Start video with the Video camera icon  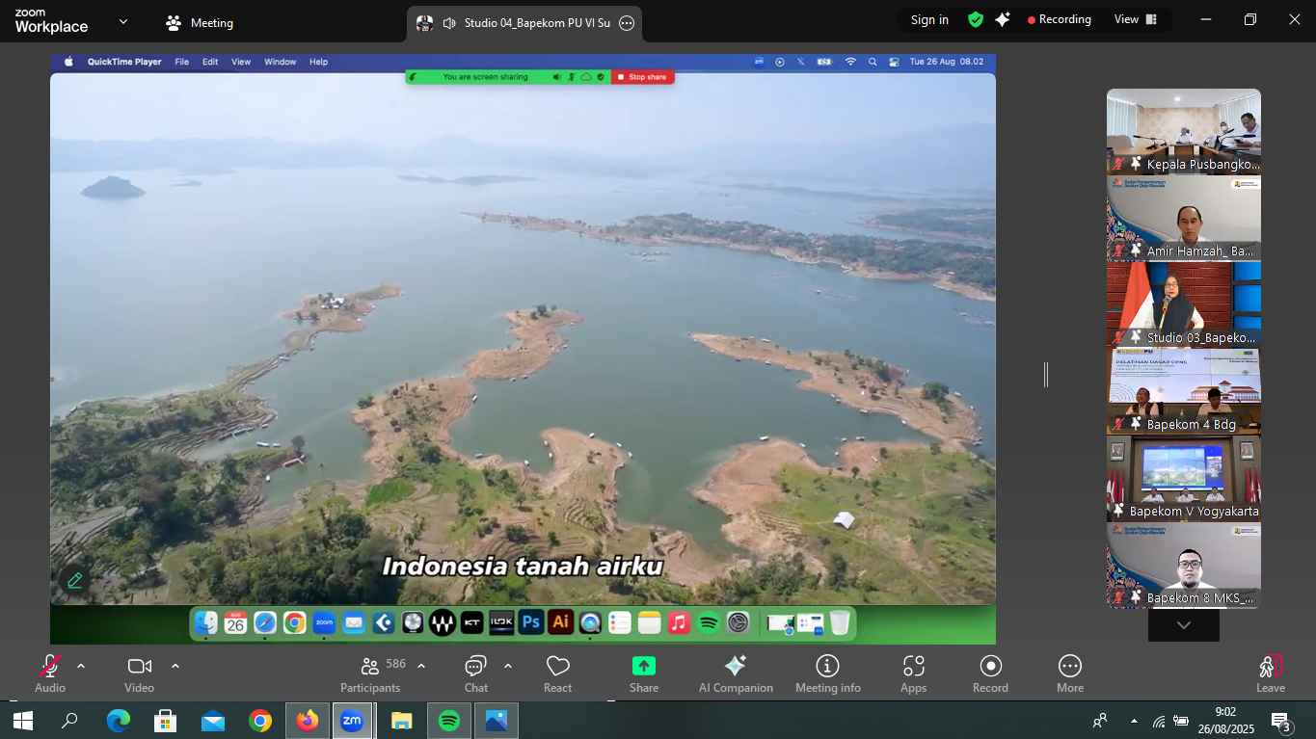140,667
